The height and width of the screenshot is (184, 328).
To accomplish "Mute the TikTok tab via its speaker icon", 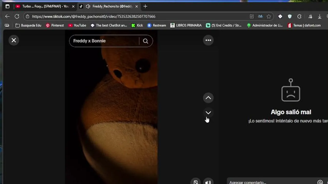I will tap(88, 6).
